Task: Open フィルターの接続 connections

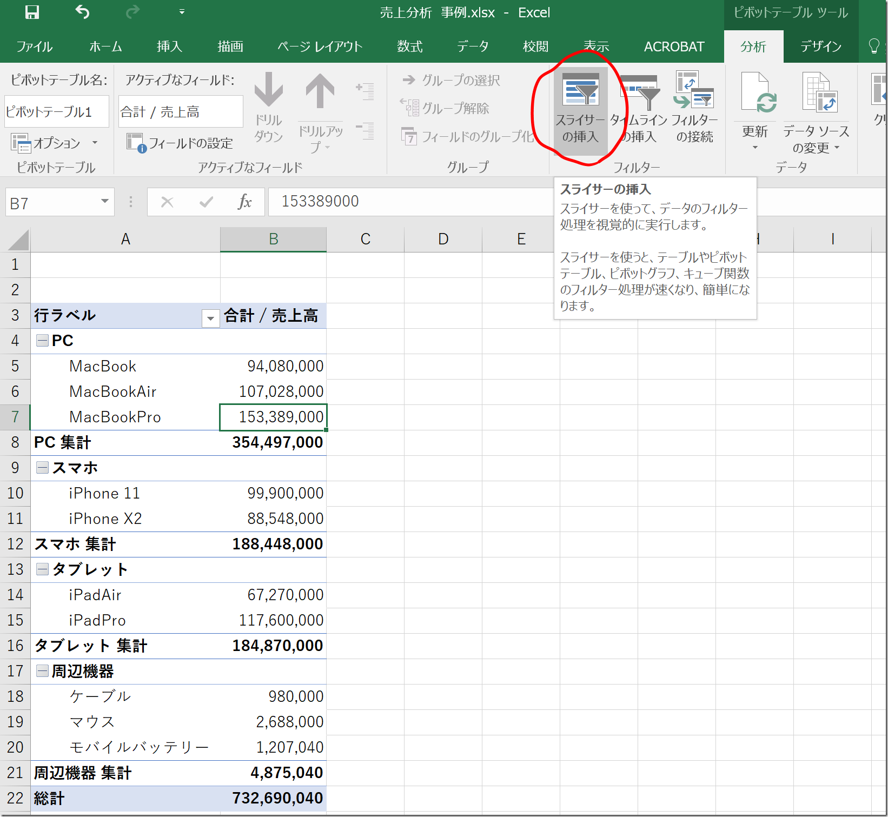Action: point(694,108)
